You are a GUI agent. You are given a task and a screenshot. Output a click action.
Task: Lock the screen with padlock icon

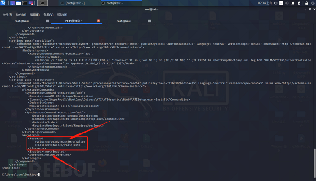pos(306,3)
